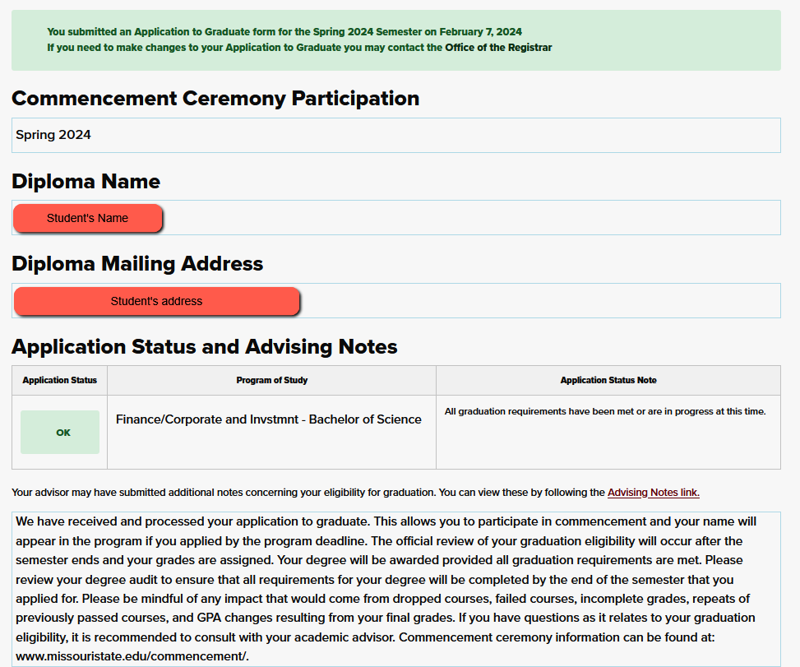The image size is (800, 667).
Task: Click the Diploma Name heading
Action: (86, 182)
